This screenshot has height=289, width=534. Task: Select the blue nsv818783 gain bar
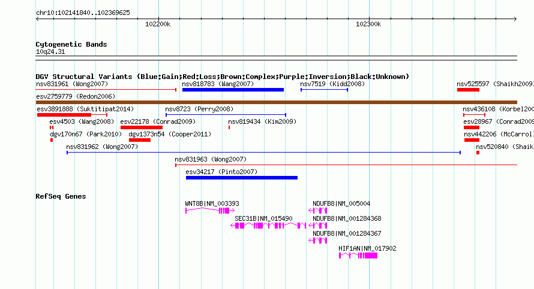click(233, 90)
